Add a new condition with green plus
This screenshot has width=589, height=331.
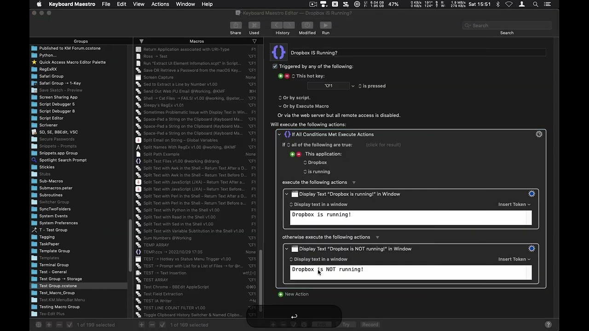pos(292,154)
